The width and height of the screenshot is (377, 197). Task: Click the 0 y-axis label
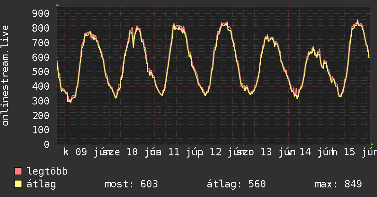47,144
